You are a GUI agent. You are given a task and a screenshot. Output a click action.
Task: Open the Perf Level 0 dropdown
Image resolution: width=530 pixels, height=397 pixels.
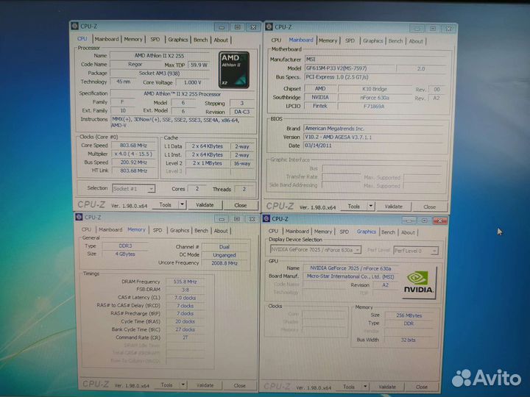(416, 251)
